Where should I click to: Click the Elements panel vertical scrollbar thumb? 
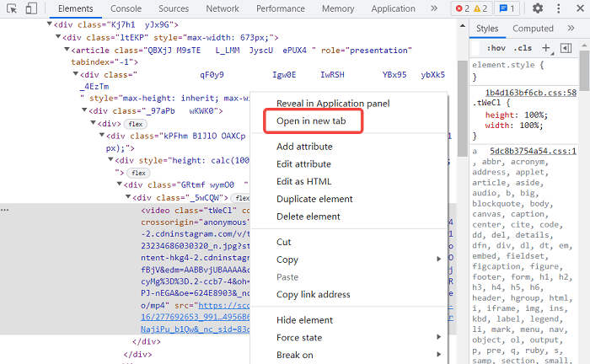pyautogui.click(x=463, y=109)
